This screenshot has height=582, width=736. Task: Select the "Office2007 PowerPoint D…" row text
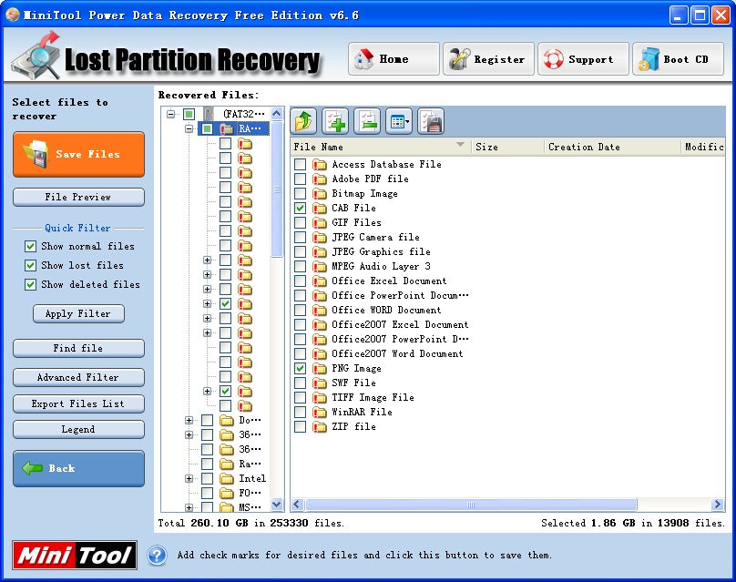400,339
